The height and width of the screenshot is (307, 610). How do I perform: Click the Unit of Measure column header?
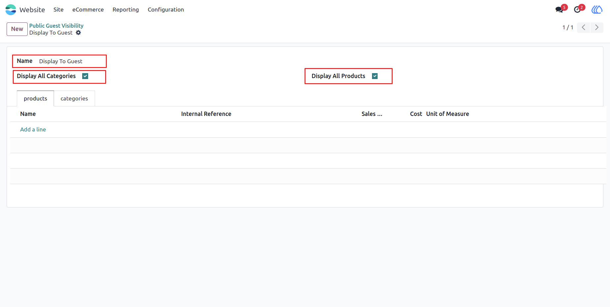tap(447, 114)
